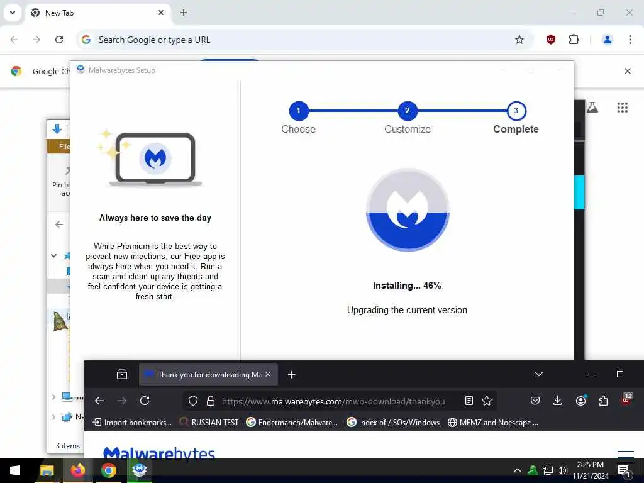644x483 pixels.
Task: Dismiss the Google Chrome infobar
Action: pos(627,71)
